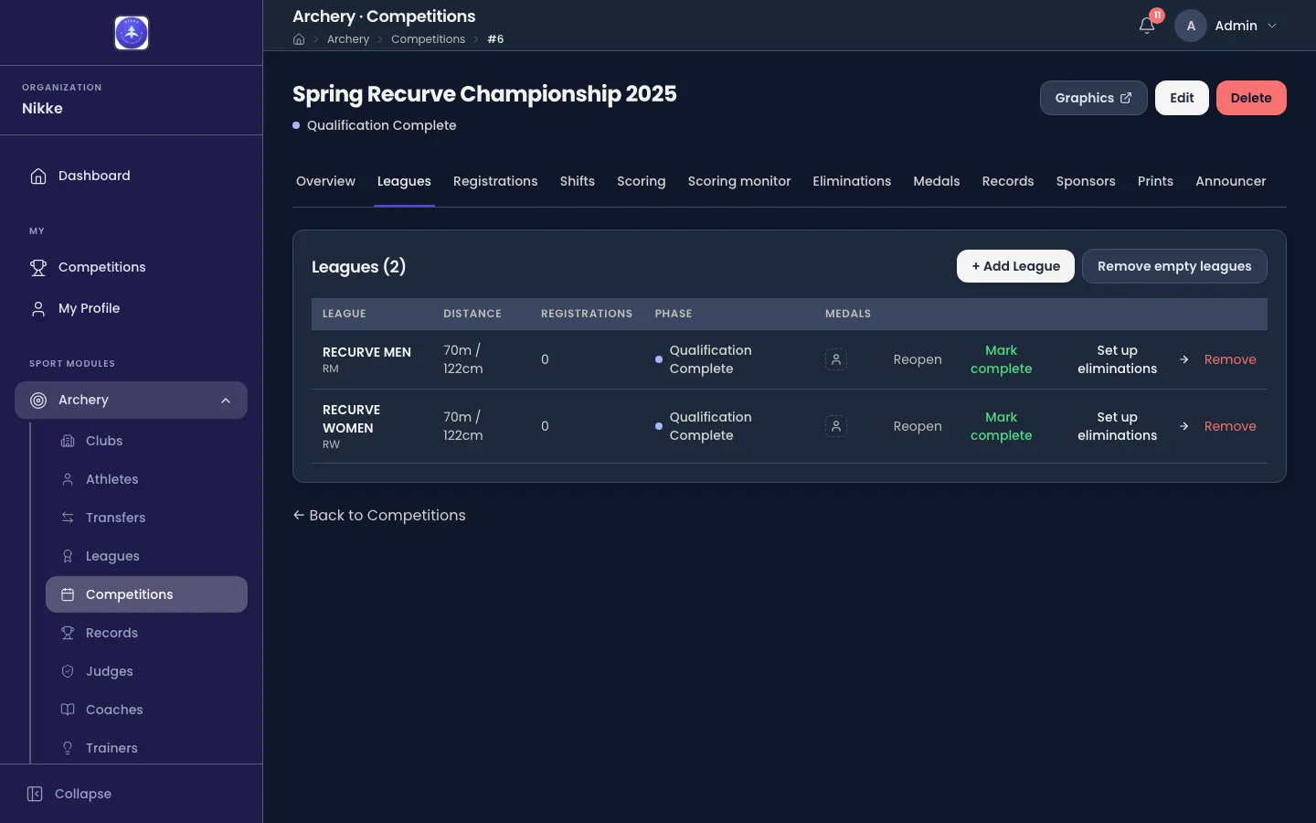The image size is (1316, 823).
Task: Click the Clubs building icon
Action: [68, 441]
